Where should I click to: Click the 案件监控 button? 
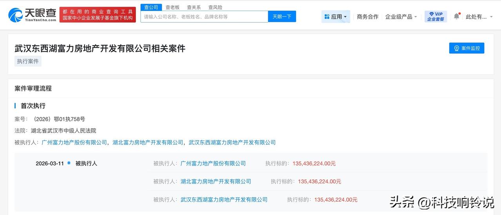pos(467,48)
